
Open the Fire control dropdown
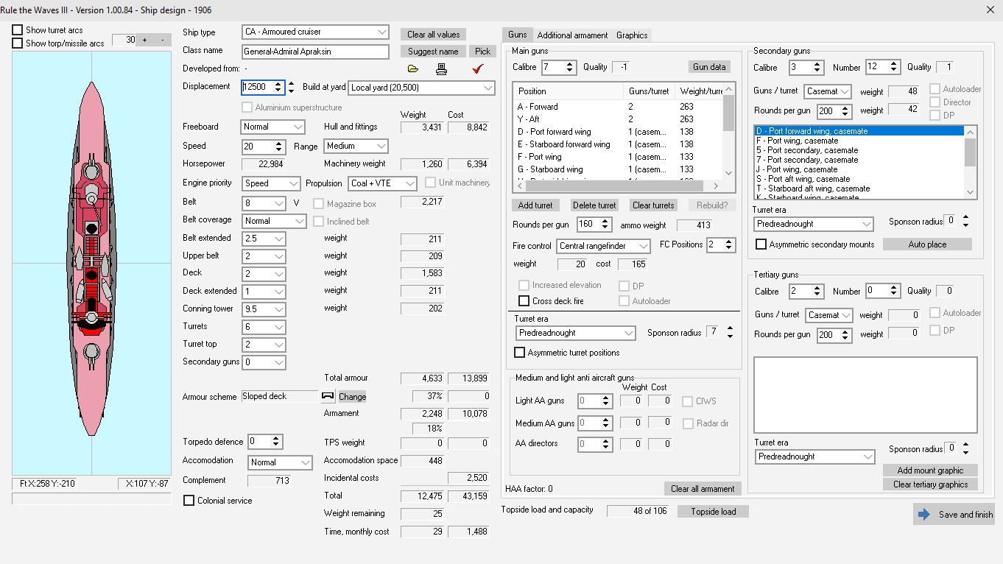(x=603, y=246)
